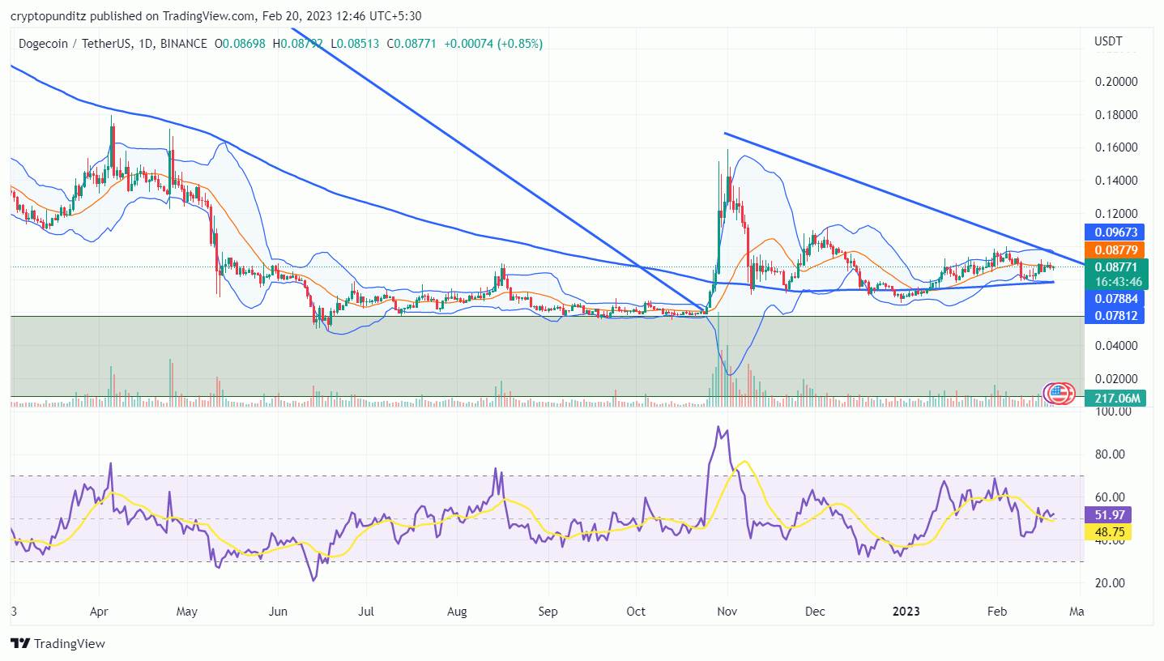The image size is (1164, 661).
Task: Click the USDT currency label
Action: pyautogui.click(x=1108, y=41)
